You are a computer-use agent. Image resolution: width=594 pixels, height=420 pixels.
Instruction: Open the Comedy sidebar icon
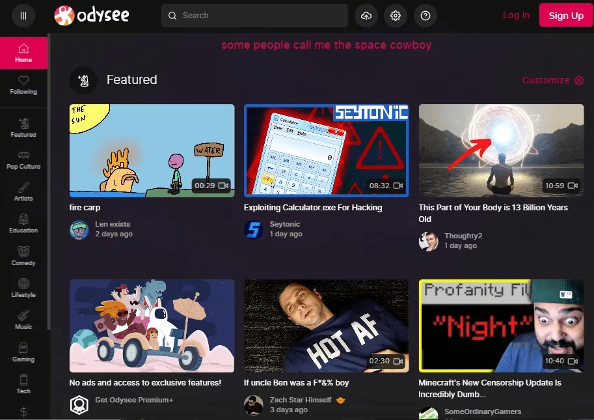(x=23, y=252)
